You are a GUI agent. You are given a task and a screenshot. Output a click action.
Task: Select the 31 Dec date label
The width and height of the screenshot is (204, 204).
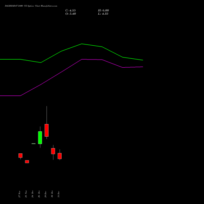[x=58, y=194]
